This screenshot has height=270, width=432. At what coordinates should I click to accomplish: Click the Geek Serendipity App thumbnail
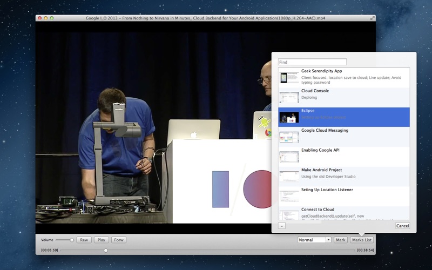[289, 78]
